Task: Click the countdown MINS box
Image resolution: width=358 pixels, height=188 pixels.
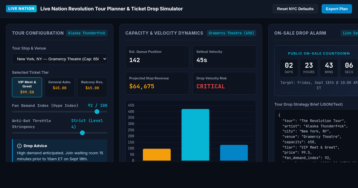Action: [329, 68]
